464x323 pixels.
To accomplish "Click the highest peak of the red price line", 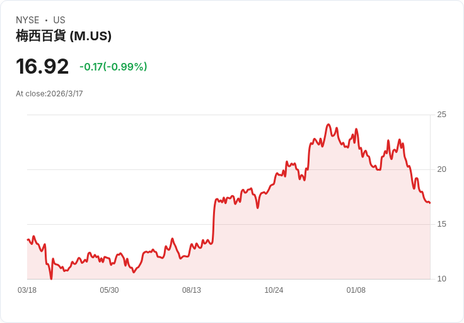I will pyautogui.click(x=328, y=125).
